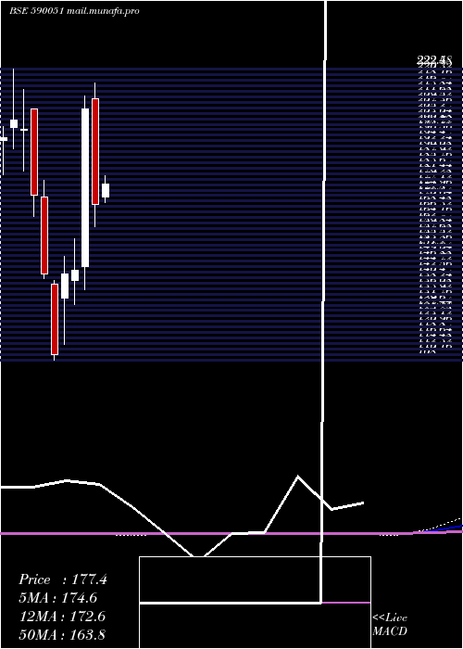
Task: Click the '<<Live MACD' label
Action: coord(390,624)
